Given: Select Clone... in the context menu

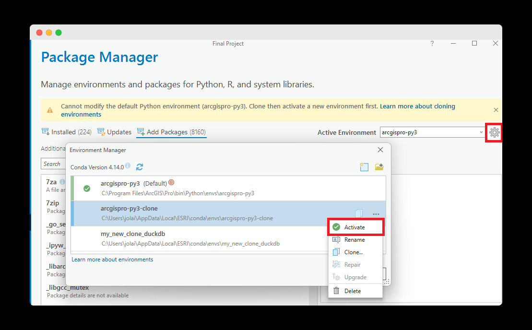Looking at the screenshot, I should pyautogui.click(x=354, y=252).
